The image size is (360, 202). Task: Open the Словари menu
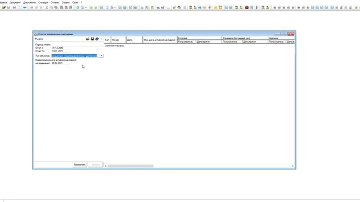click(43, 2)
